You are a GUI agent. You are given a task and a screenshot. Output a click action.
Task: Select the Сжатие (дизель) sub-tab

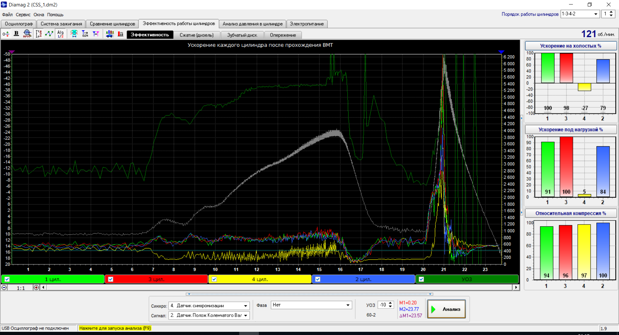coord(197,35)
